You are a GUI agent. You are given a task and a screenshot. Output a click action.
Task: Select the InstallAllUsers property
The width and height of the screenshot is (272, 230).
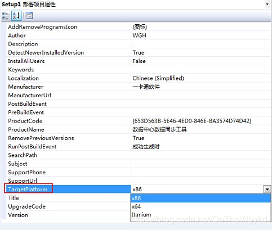tap(26, 61)
